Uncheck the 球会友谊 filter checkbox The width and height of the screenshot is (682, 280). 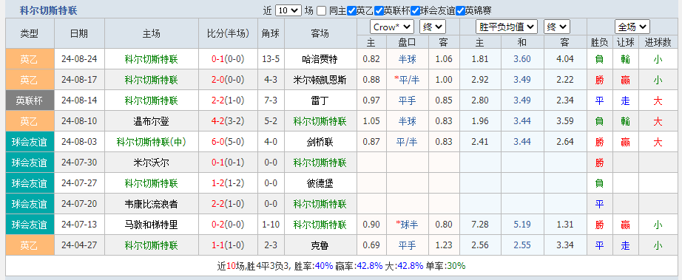click(416, 11)
